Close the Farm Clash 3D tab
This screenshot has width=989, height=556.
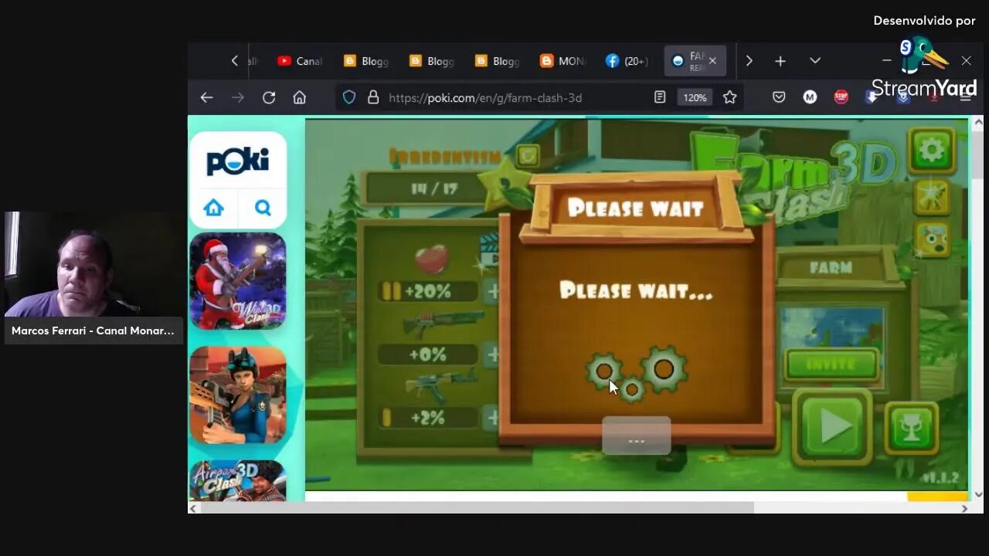point(712,61)
